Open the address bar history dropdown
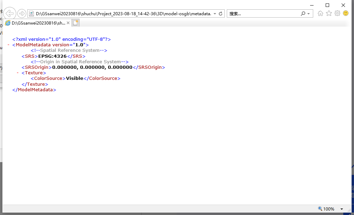Screen dimensions: 354x215 pyautogui.click(x=215, y=13)
